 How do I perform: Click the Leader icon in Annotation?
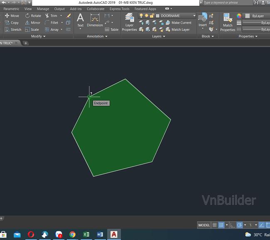pos(107,22)
